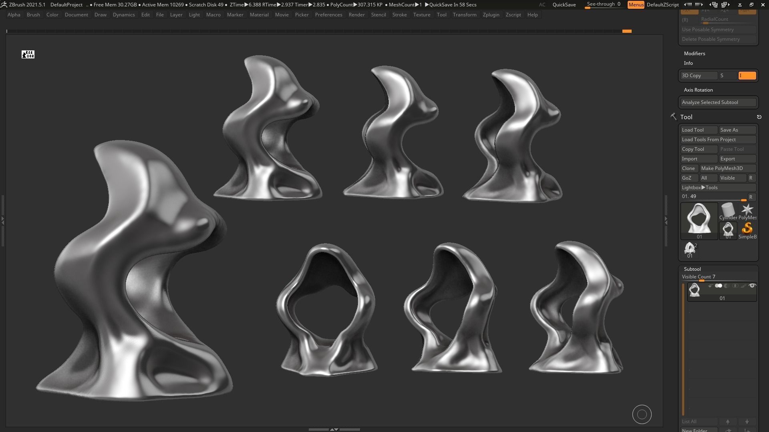Collapse the Subtool section header
Viewport: 769px width, 432px height.
(x=692, y=269)
